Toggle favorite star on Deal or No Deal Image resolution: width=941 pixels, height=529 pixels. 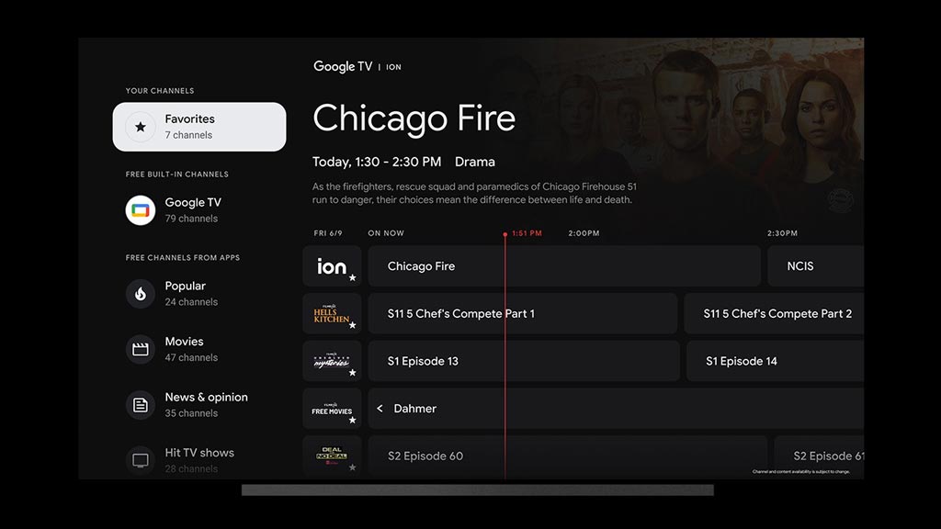352,467
